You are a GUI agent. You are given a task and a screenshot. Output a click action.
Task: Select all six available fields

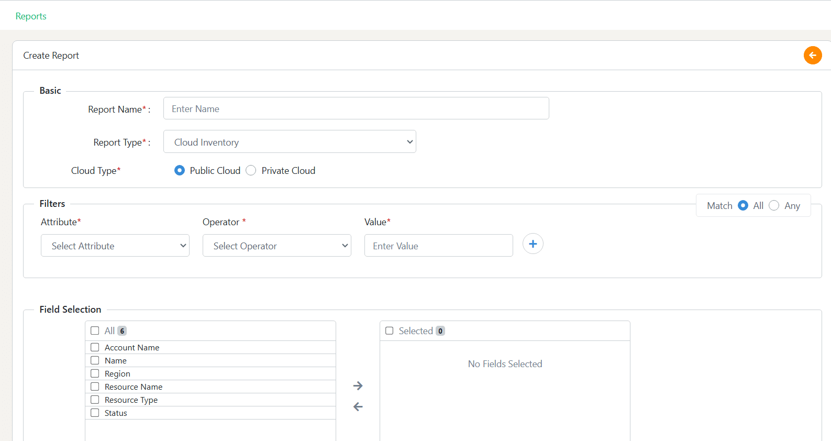(x=95, y=330)
